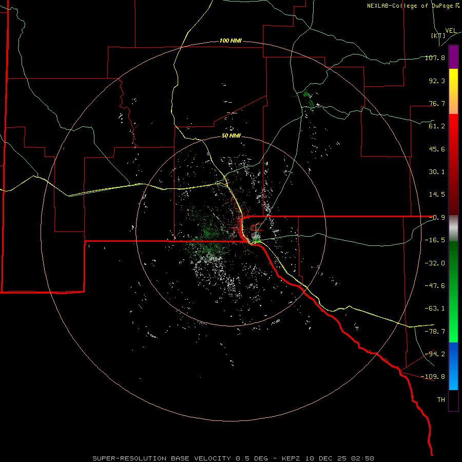The height and width of the screenshot is (462, 462).
Task: Click the 76.7 velocity scale value
Action: 437,103
